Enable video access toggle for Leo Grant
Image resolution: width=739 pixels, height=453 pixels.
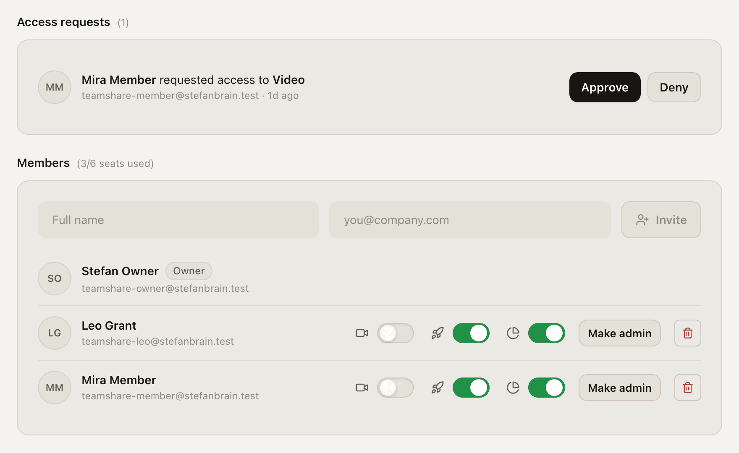(395, 333)
